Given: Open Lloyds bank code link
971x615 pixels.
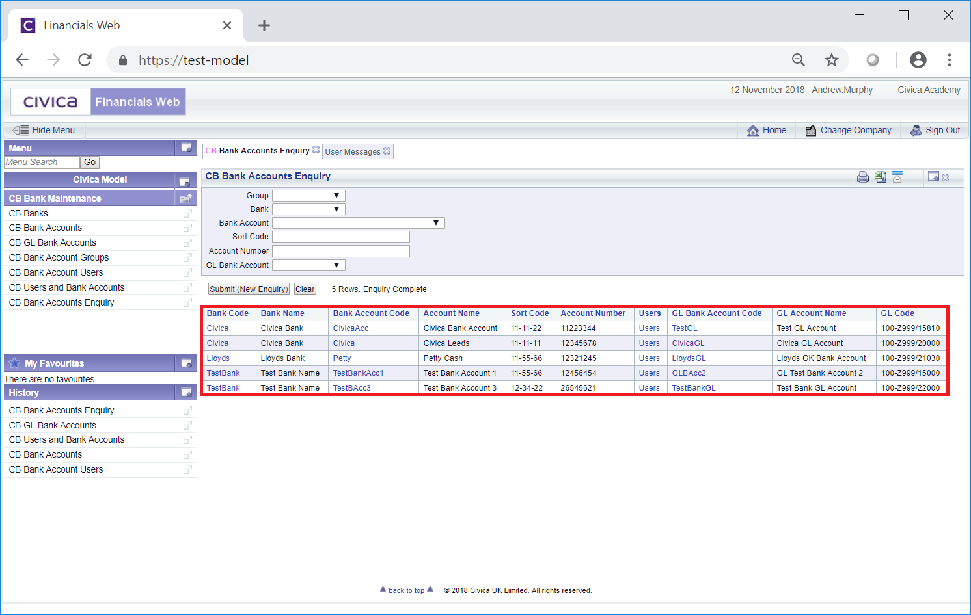Looking at the screenshot, I should (x=218, y=358).
